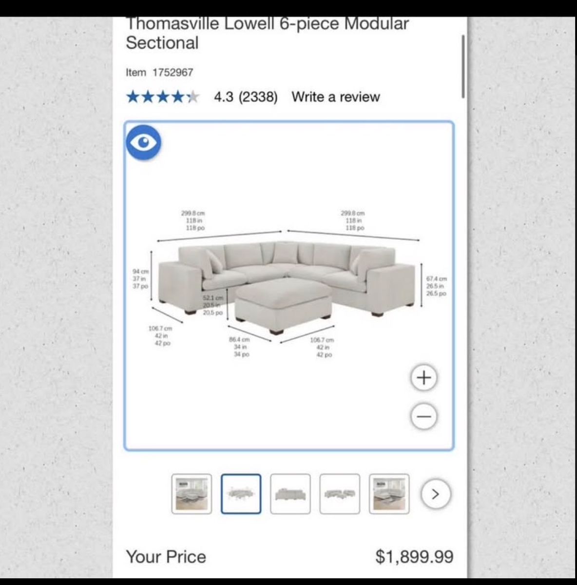Open the fourth sofa configuration thumbnail
The width and height of the screenshot is (577, 585).
pos(340,494)
